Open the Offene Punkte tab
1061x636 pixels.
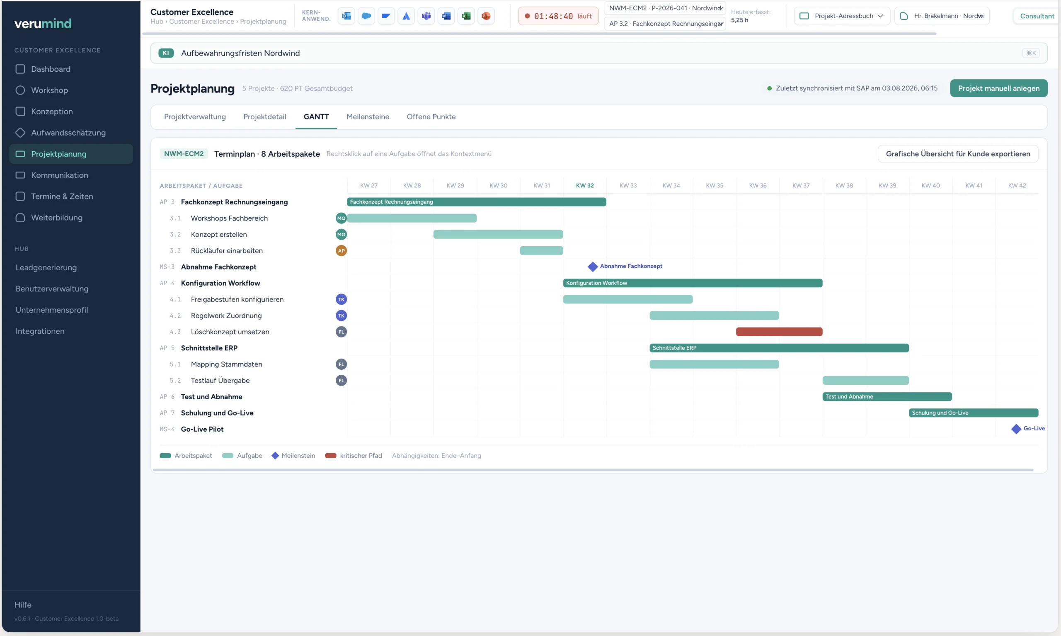[x=431, y=117]
